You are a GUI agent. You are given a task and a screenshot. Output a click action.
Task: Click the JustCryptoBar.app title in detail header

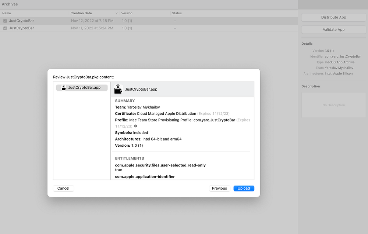[x=141, y=89]
